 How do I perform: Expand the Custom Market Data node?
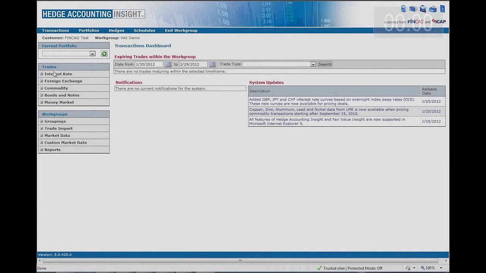42,143
